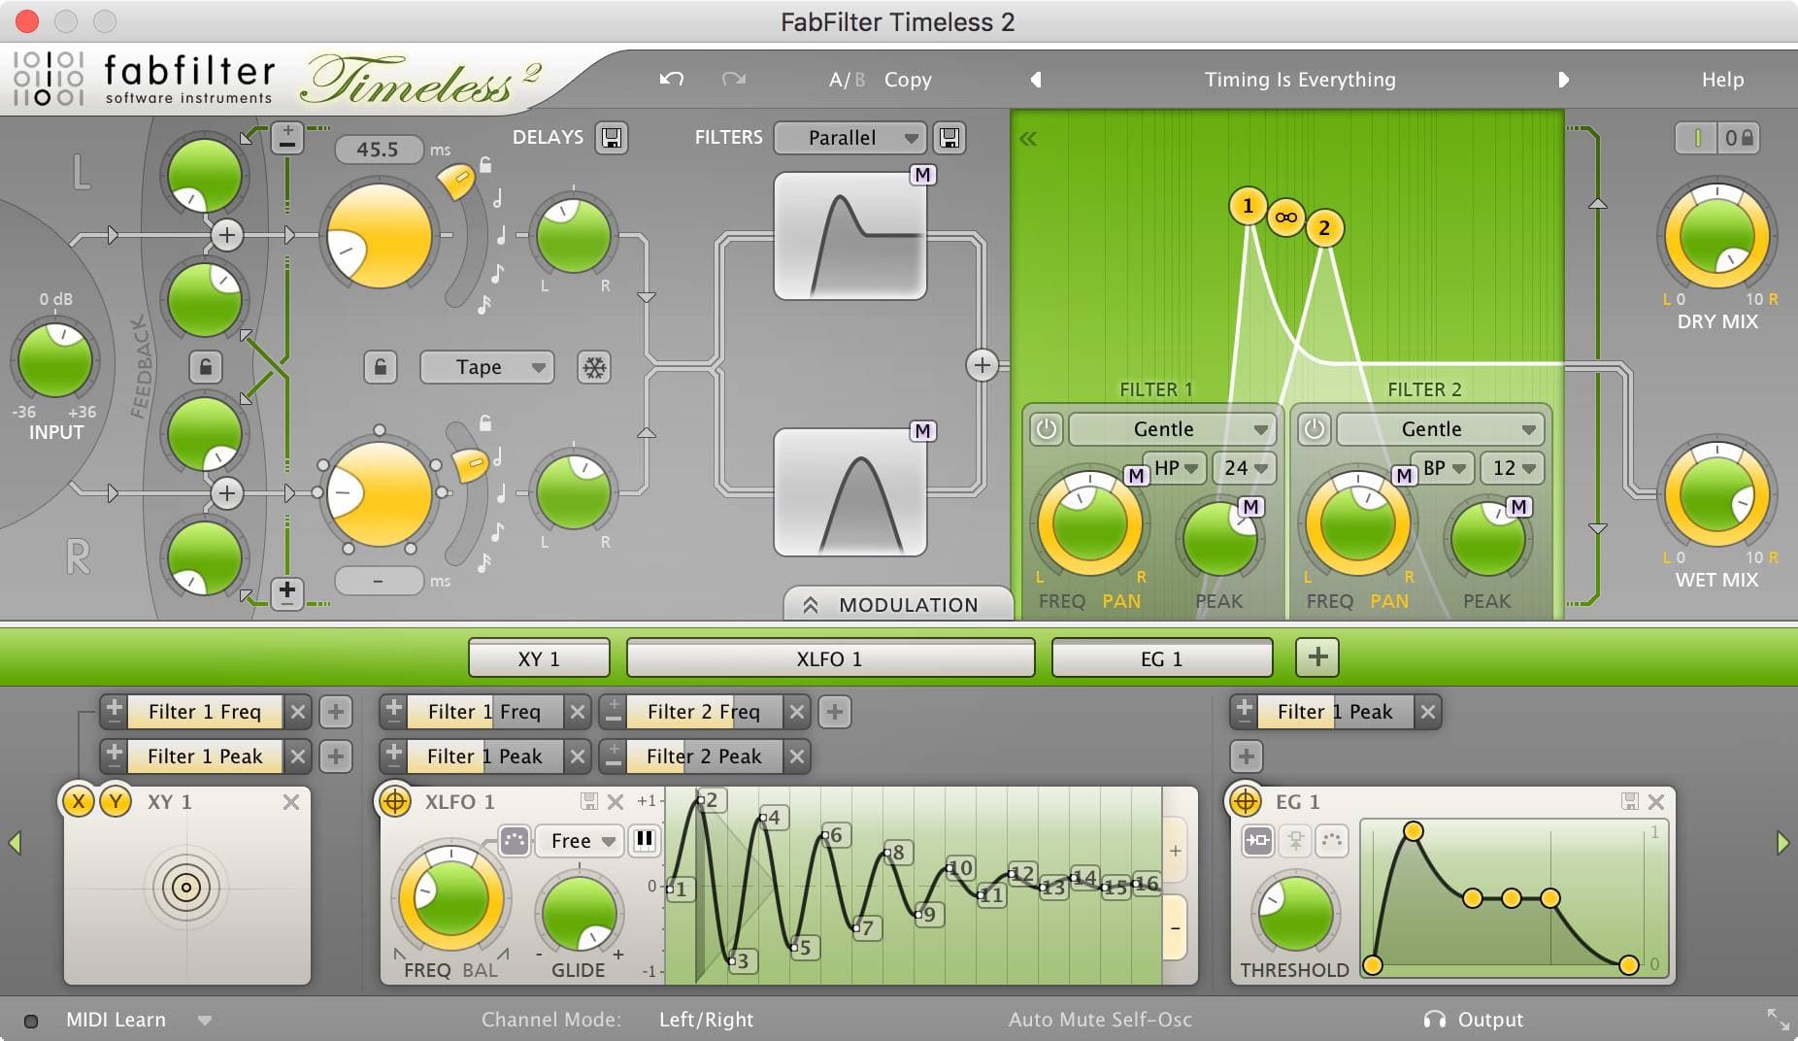Save the FILTERS section settings
Screen dimensions: 1798x1041
click(949, 138)
